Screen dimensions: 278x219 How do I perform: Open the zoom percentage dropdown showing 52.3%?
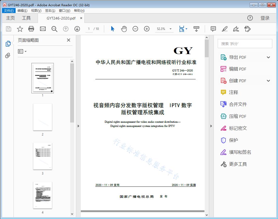click(164, 29)
